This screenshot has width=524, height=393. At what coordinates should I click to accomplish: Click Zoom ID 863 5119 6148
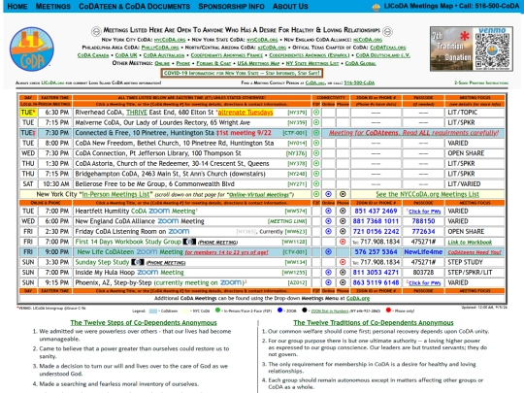376,282
